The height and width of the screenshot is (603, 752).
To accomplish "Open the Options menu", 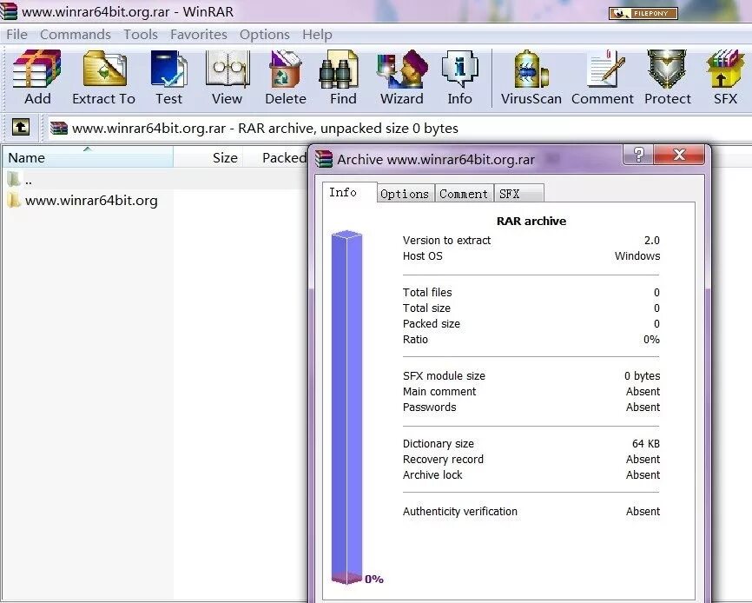I will click(265, 35).
